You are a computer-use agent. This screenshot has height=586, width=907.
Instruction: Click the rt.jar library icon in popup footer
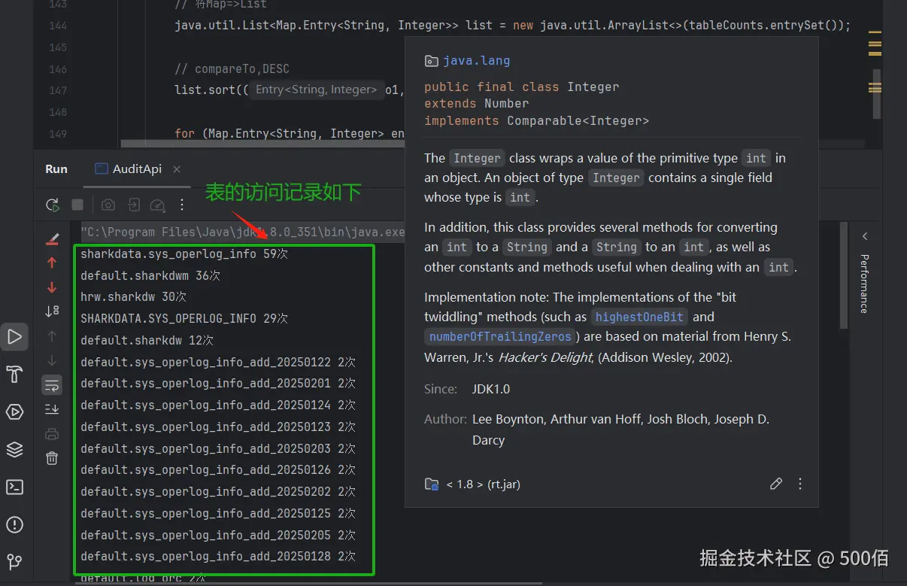tap(432, 484)
